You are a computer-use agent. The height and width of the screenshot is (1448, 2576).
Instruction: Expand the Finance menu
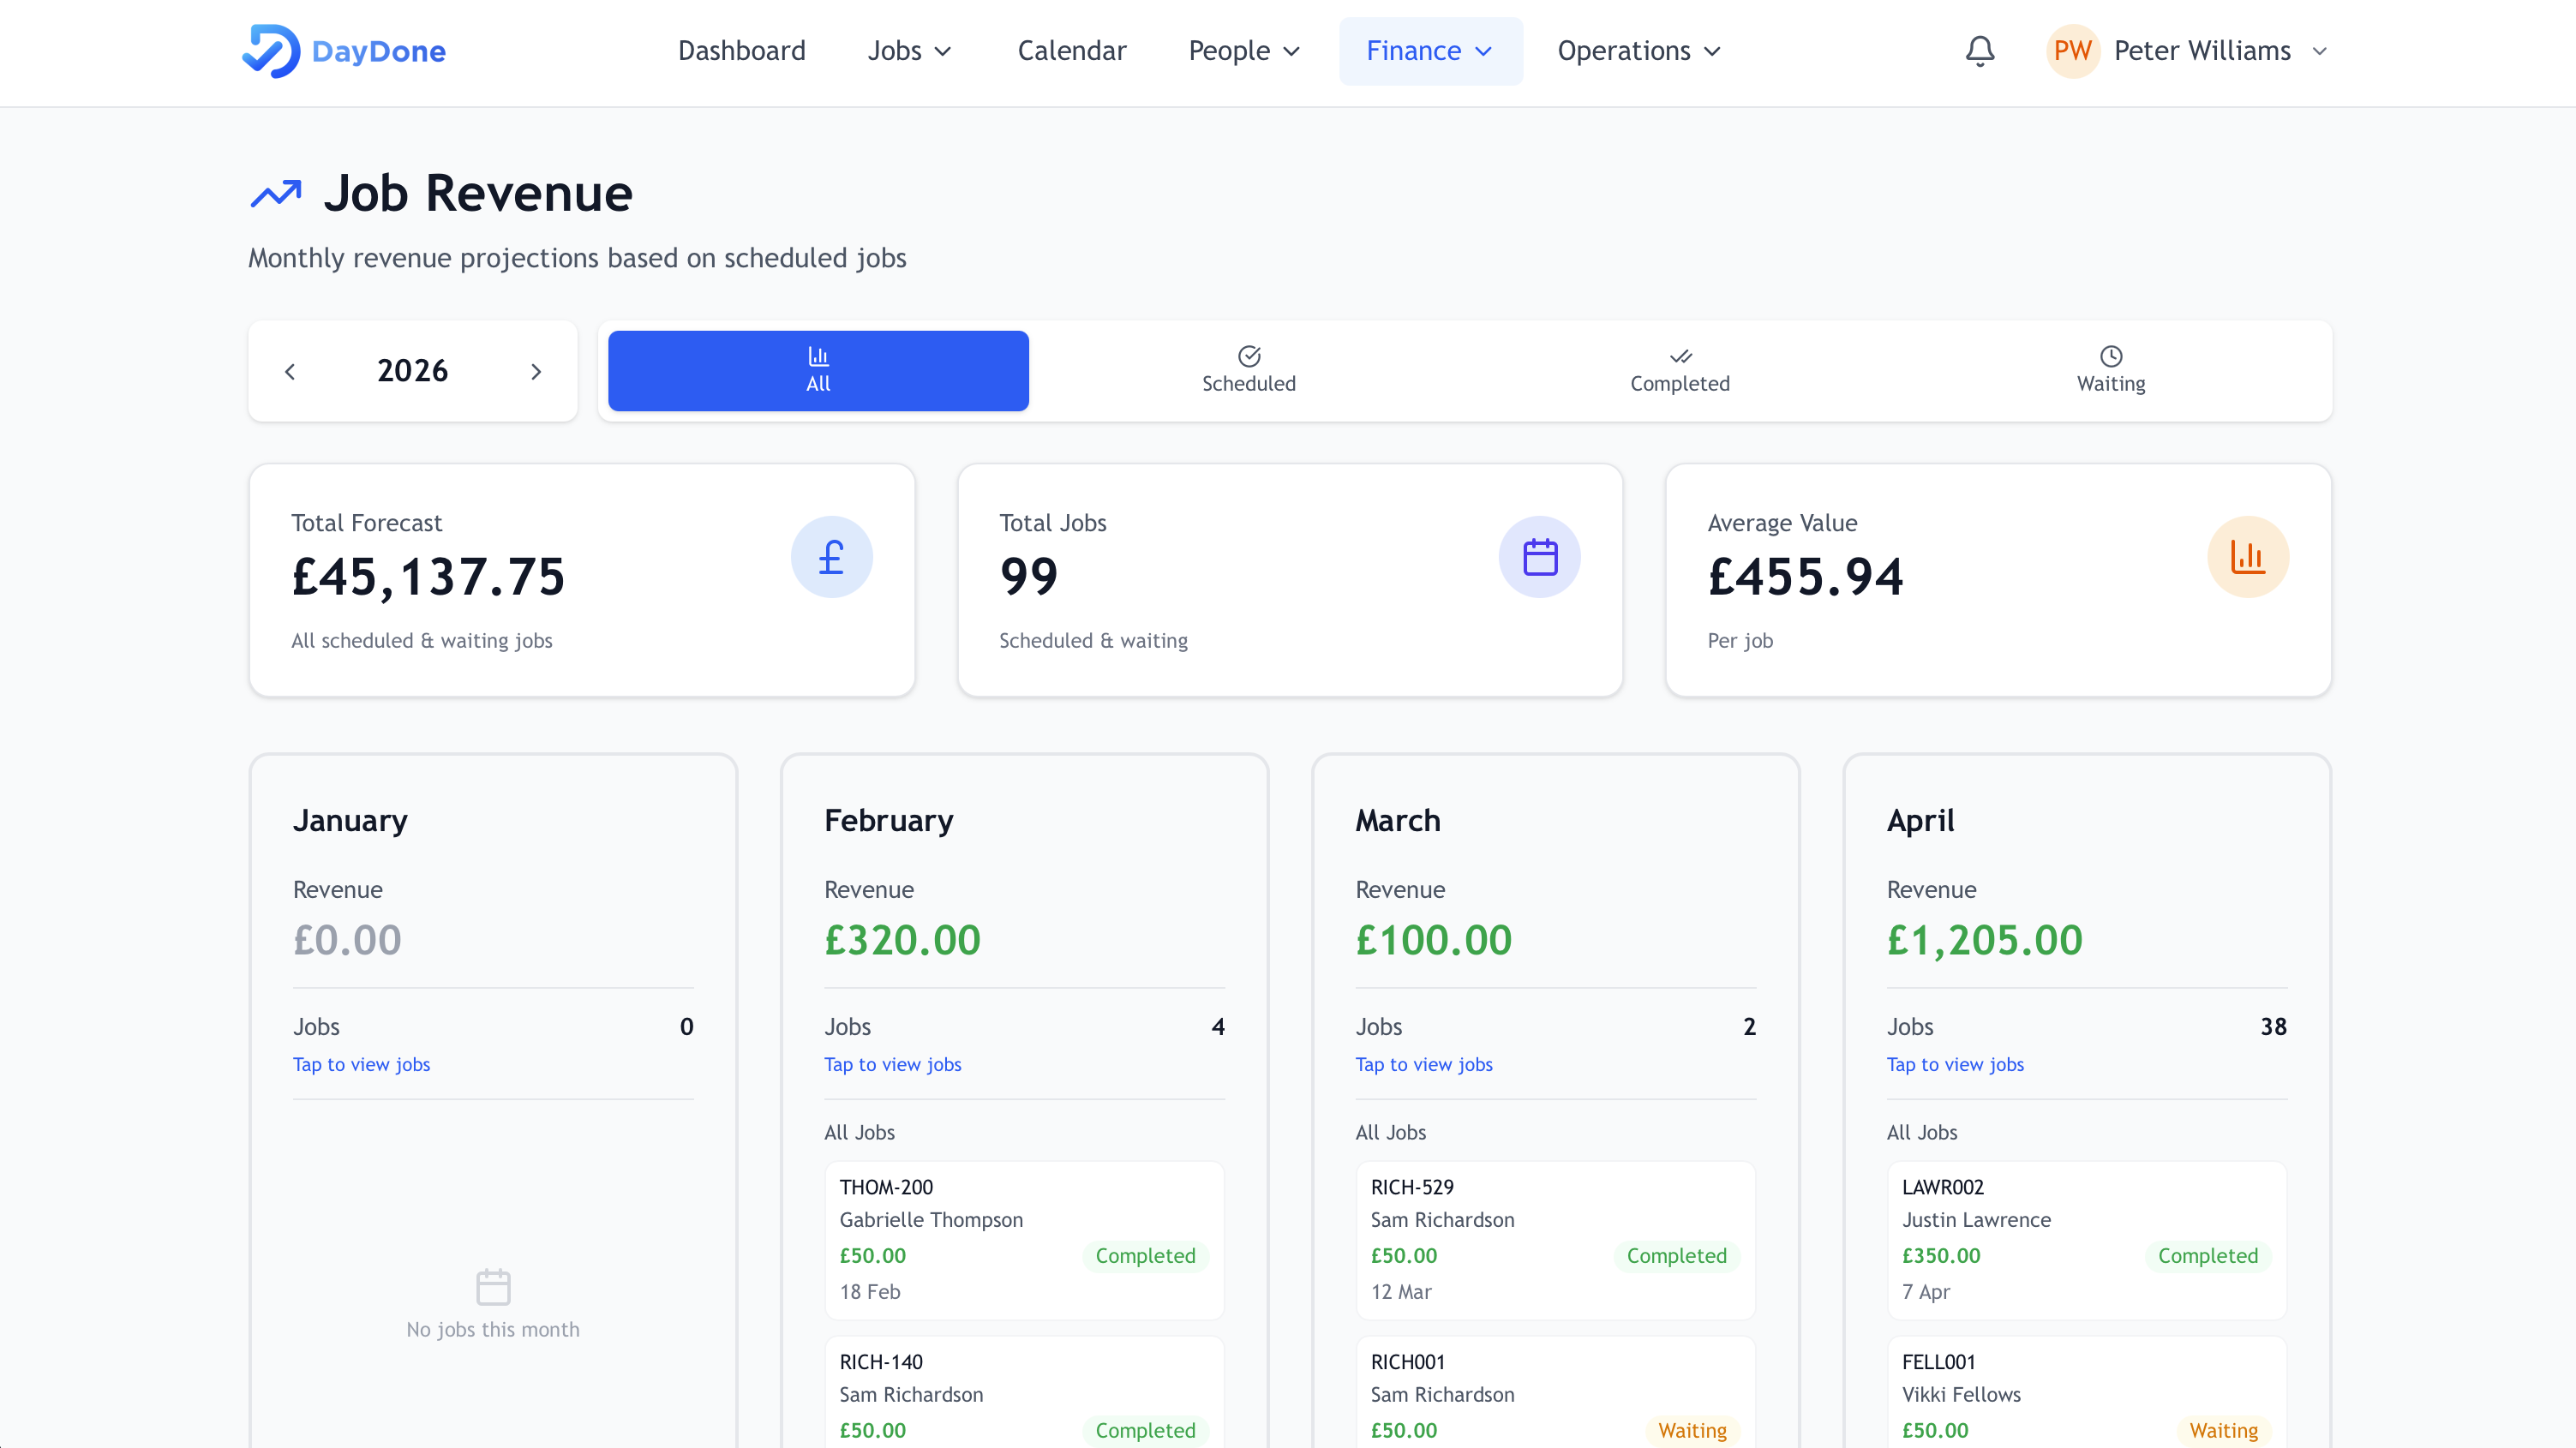point(1430,51)
